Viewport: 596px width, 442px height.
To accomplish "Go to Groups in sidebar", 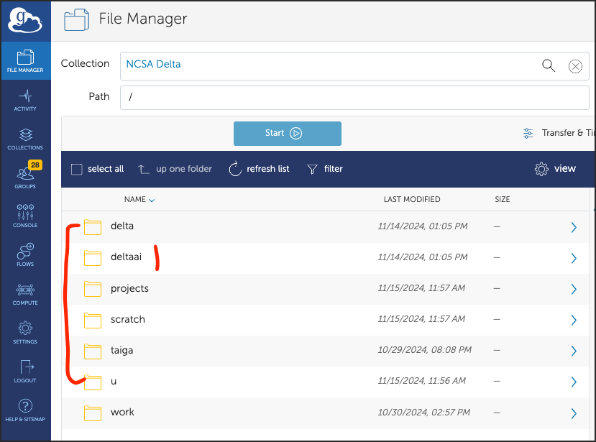I will point(25,177).
